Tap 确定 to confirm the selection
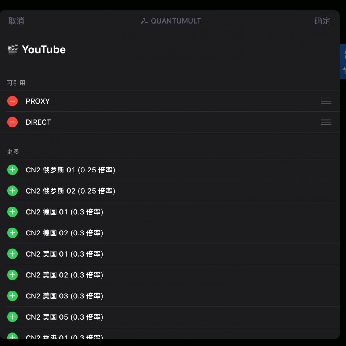 (322, 21)
